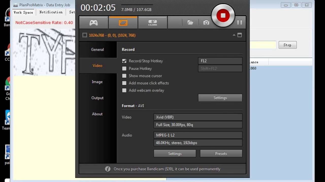Stop recording with the red button
325x182 pixels.
(223, 15)
